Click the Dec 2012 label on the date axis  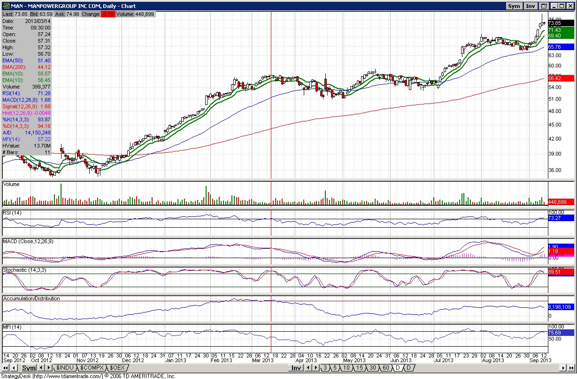tap(133, 360)
